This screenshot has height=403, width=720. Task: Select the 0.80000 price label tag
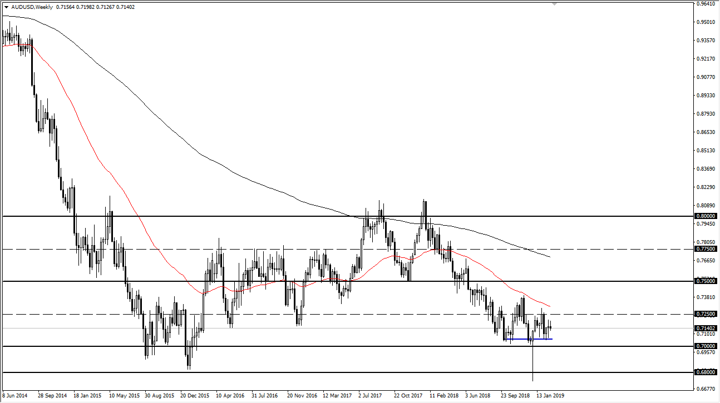706,216
